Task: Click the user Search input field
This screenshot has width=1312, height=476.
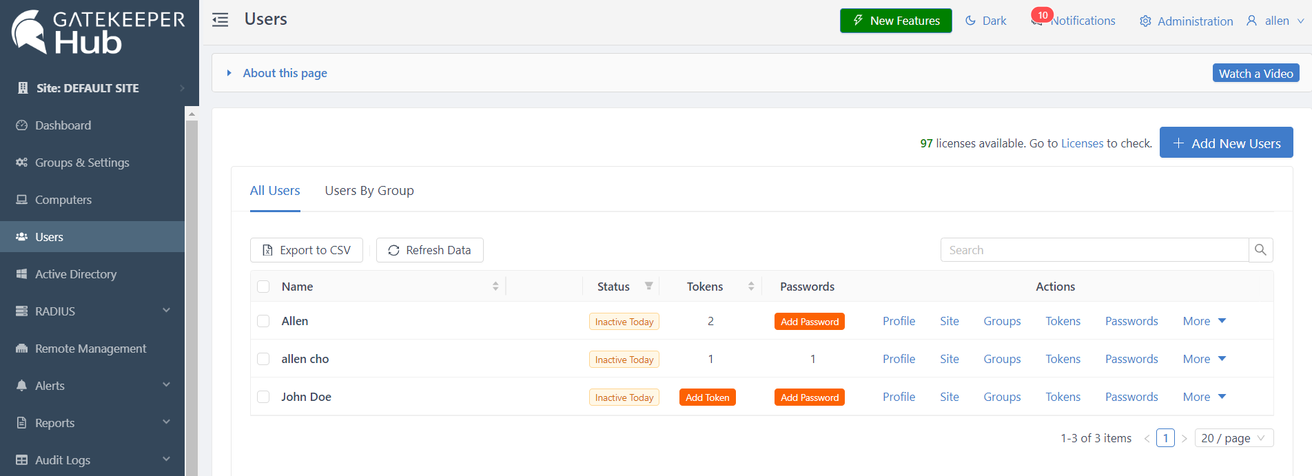Action: (1094, 250)
